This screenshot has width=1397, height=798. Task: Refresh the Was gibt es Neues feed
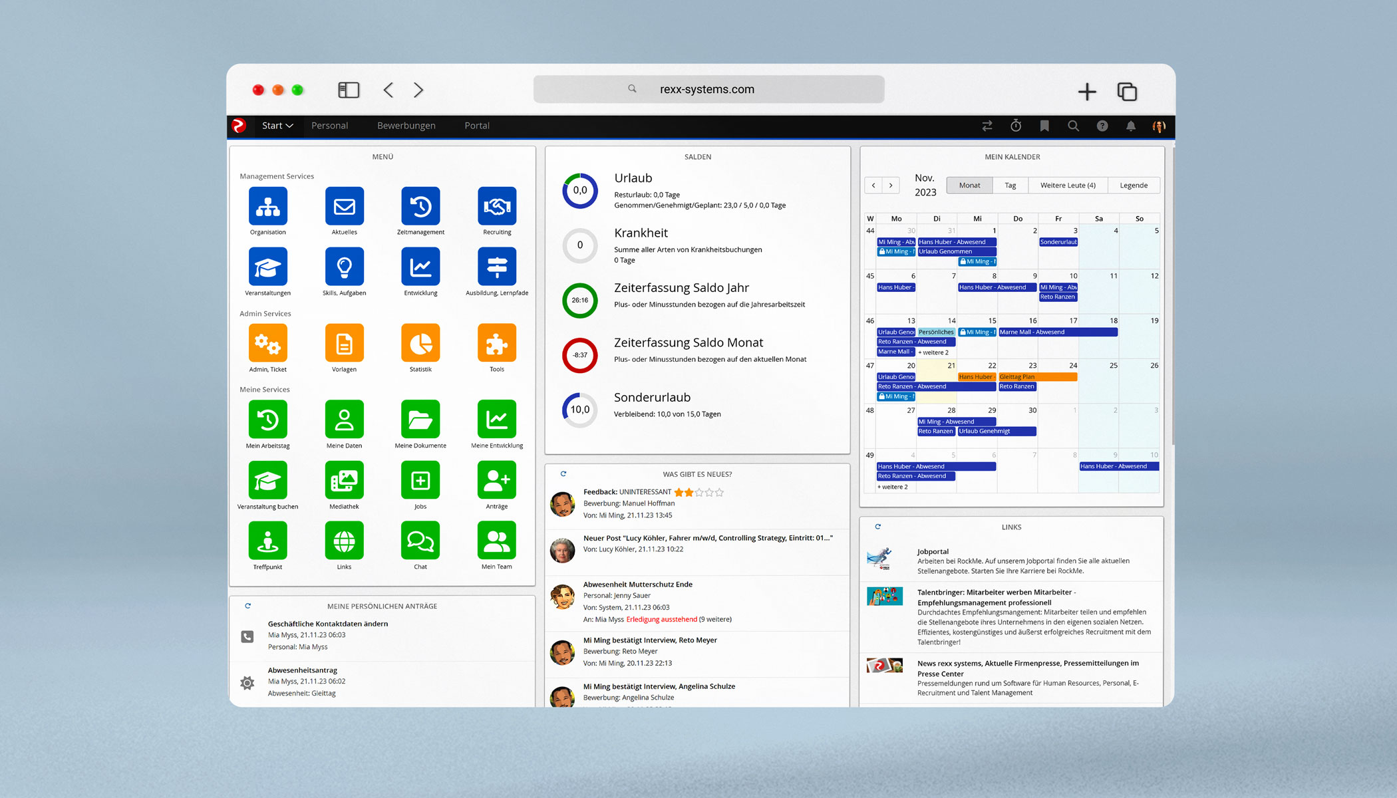563,473
